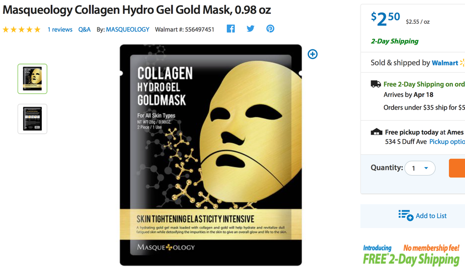Click the store pickup building icon
This screenshot has width=465, height=270.
[x=376, y=132]
